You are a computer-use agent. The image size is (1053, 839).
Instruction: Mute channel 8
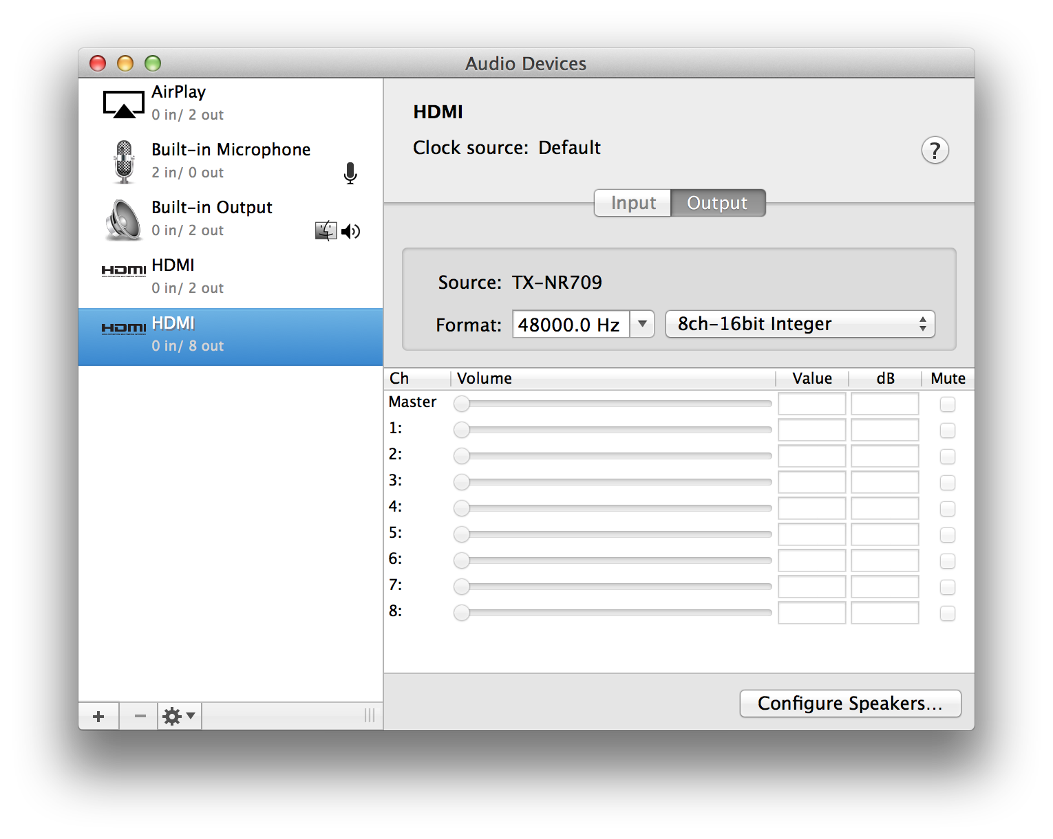pos(948,613)
